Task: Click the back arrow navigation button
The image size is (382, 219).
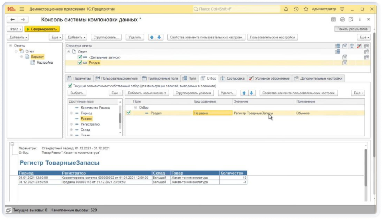Action: click(x=12, y=20)
